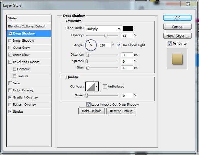This screenshot has height=155, width=199.
Task: Open the Contour picker dropdown arrow
Action: 97,87
